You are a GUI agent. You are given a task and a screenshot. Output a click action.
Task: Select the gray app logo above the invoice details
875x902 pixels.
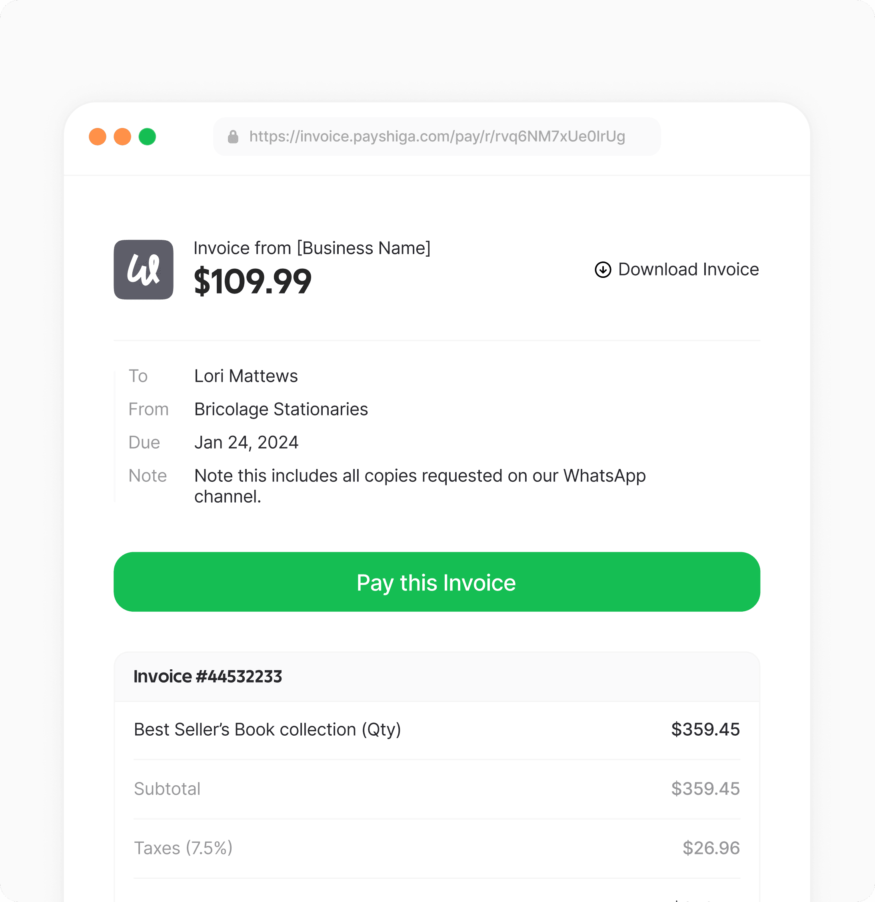(143, 268)
